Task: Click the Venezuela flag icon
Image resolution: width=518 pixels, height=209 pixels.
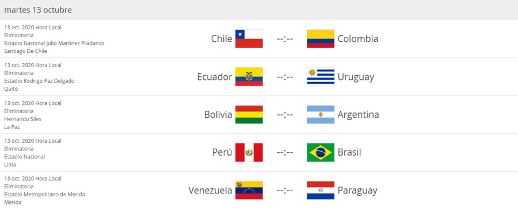Action: tap(249, 190)
